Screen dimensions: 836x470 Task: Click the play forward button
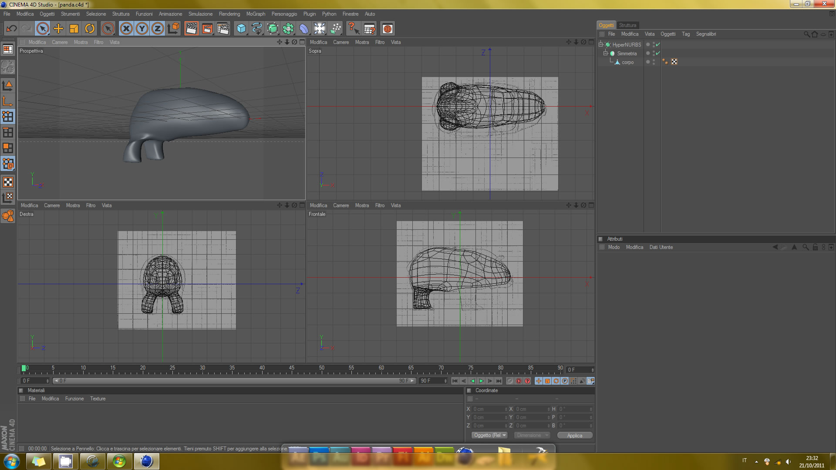pyautogui.click(x=482, y=381)
